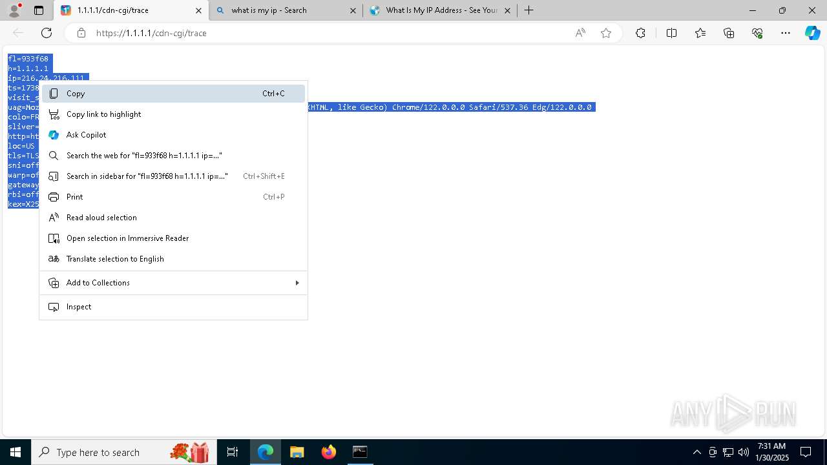The width and height of the screenshot is (827, 465).
Task: Add this page to favorites star
Action: [x=606, y=33]
